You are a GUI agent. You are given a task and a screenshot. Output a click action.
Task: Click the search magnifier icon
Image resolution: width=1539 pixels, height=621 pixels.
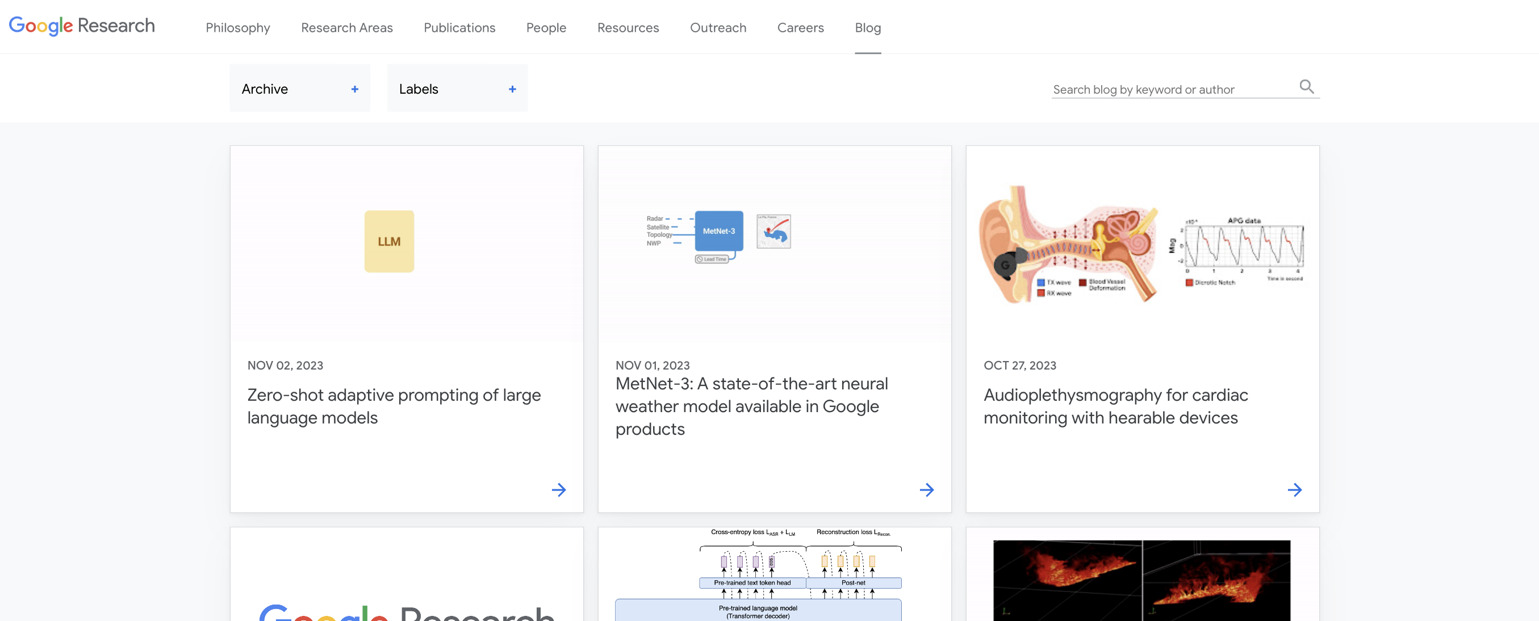point(1307,87)
